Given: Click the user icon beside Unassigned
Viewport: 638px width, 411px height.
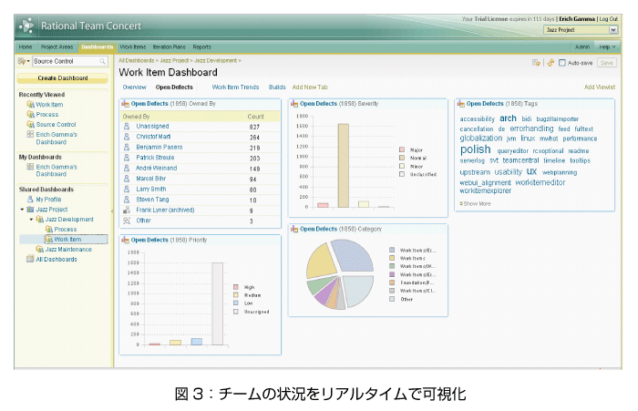Looking at the screenshot, I should (127, 126).
